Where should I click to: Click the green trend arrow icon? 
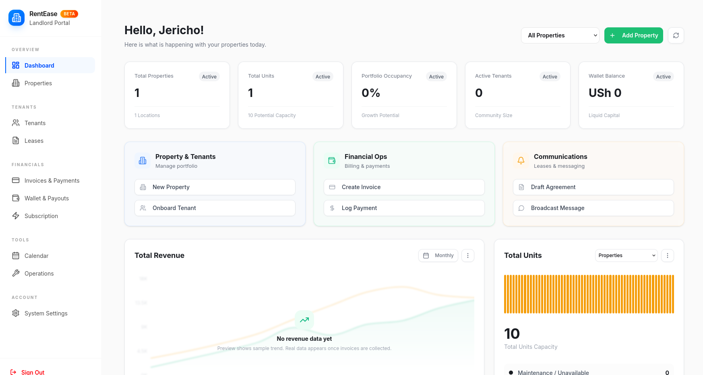pyautogui.click(x=304, y=320)
